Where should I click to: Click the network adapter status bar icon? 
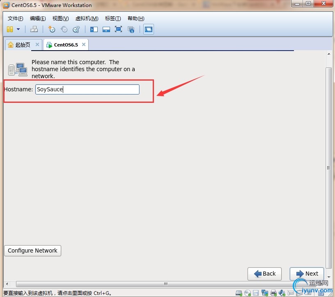point(264,292)
